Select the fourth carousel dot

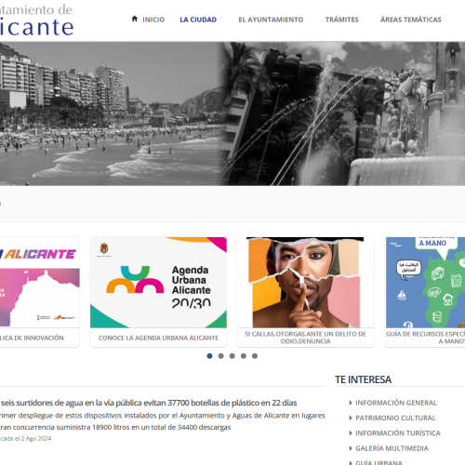coord(244,356)
